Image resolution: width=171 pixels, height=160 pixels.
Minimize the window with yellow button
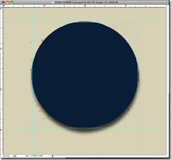8,2
